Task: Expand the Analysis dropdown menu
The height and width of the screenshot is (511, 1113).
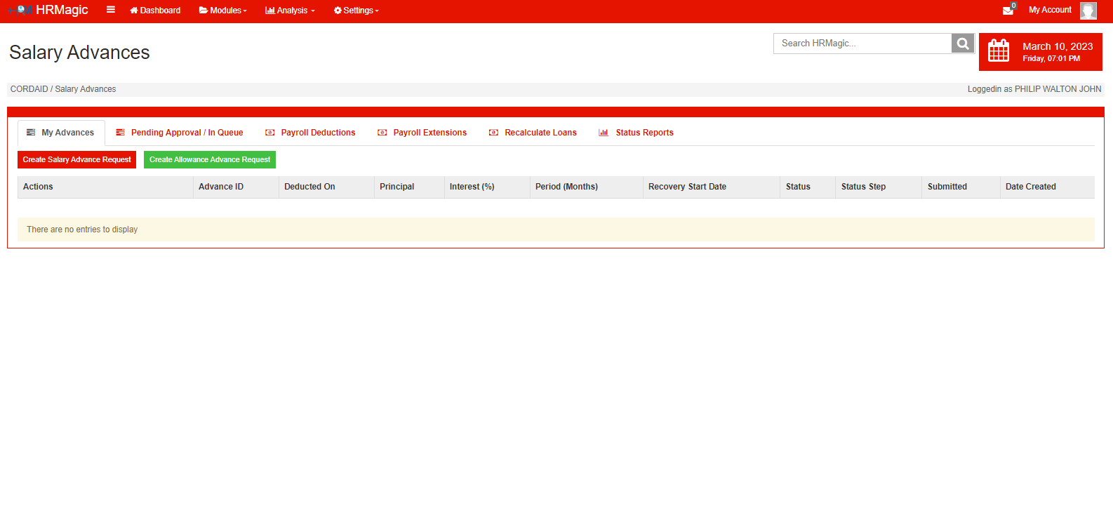Action: [x=290, y=11]
